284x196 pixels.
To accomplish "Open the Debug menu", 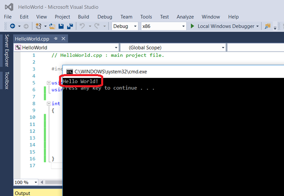I will coord(105,17).
